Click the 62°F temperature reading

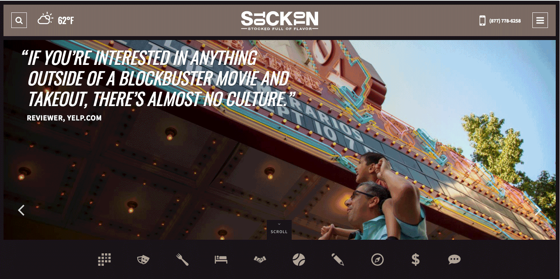click(x=66, y=21)
